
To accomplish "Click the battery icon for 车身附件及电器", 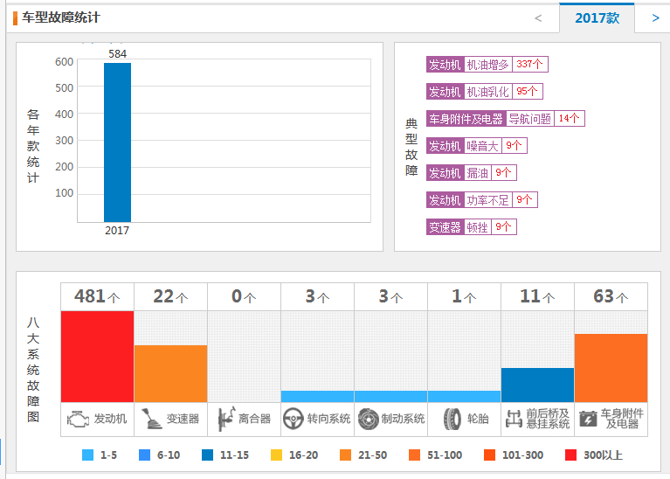I will point(588,419).
